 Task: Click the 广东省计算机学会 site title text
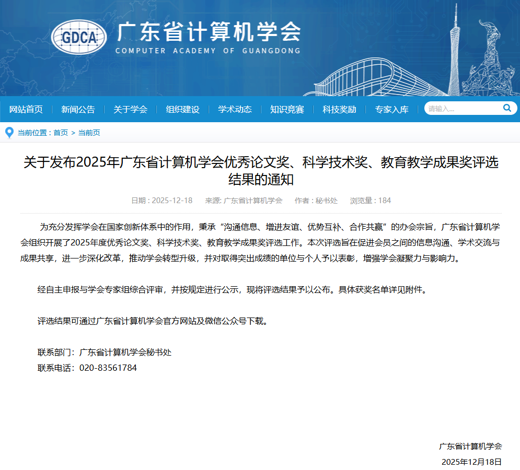tap(209, 31)
